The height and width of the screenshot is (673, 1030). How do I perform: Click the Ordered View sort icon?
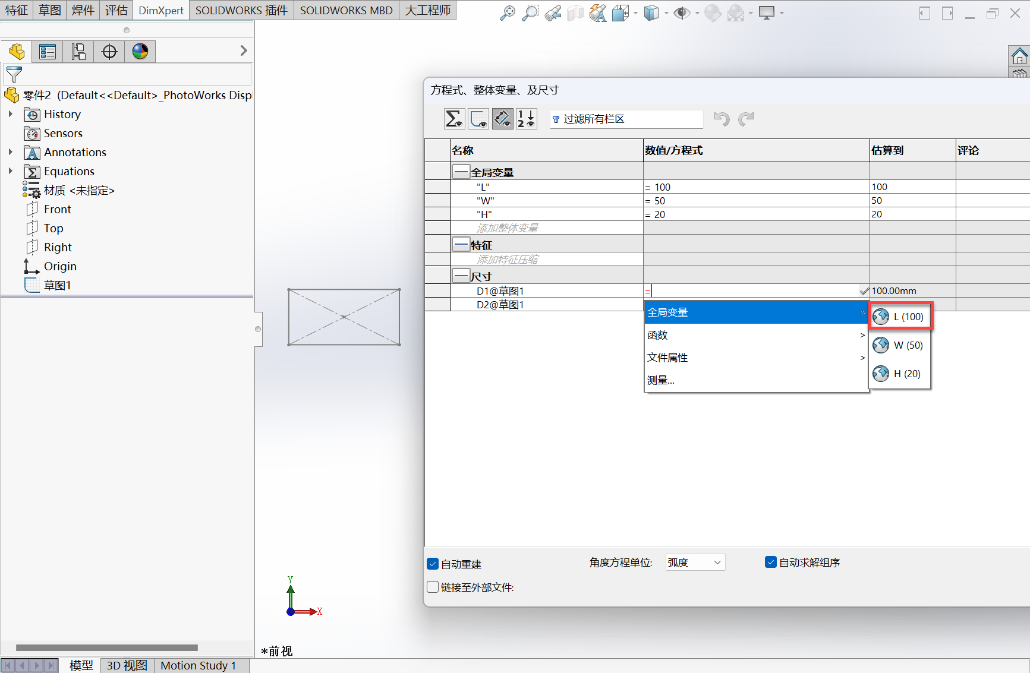coord(527,119)
